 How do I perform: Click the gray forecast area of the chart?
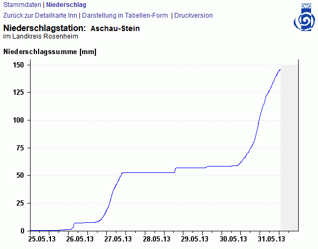pos(289,148)
